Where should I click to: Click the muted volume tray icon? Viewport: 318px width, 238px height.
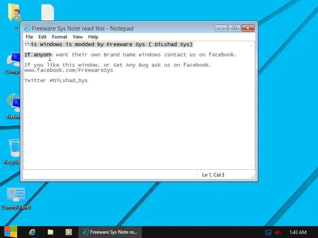pos(277,232)
